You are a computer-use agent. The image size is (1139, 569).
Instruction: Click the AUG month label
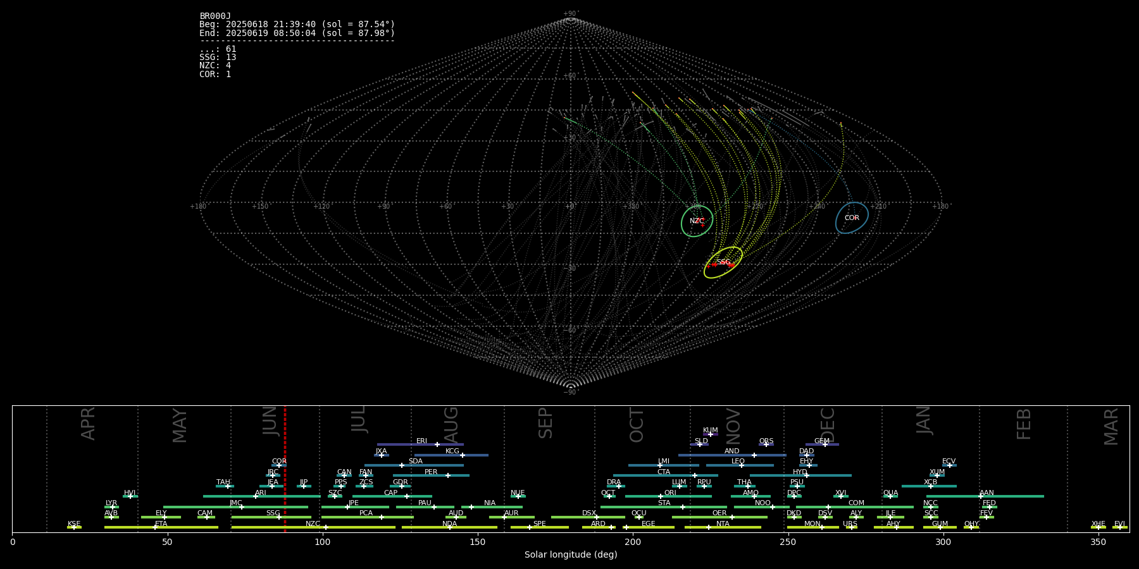click(x=451, y=424)
